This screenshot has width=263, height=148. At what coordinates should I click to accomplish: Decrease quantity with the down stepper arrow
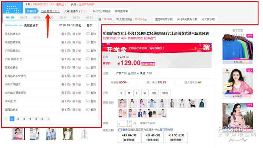pyautogui.click(x=129, y=125)
